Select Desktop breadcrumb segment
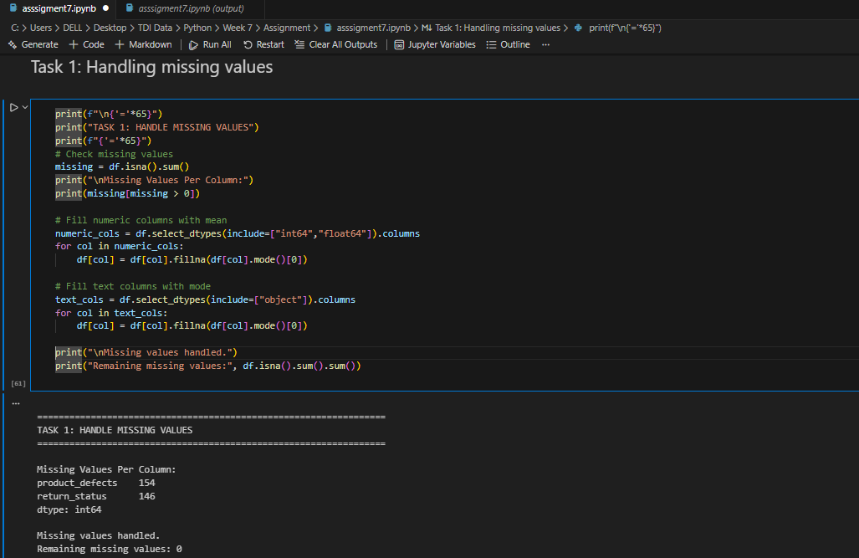This screenshot has height=558, width=859. [110, 28]
